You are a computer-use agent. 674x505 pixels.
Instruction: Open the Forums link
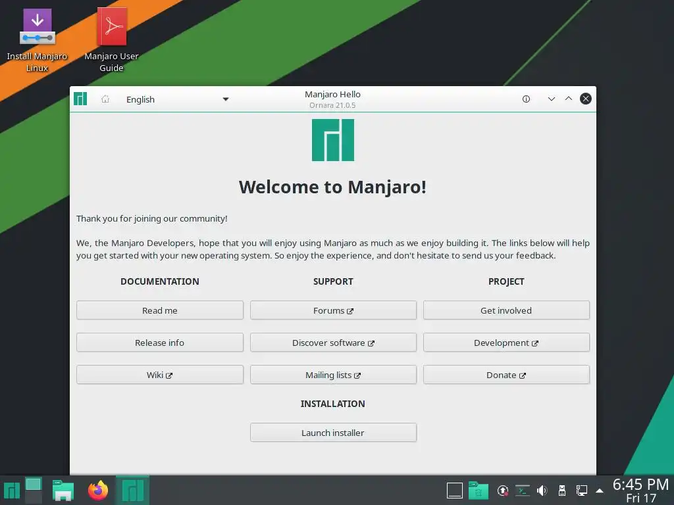(333, 310)
